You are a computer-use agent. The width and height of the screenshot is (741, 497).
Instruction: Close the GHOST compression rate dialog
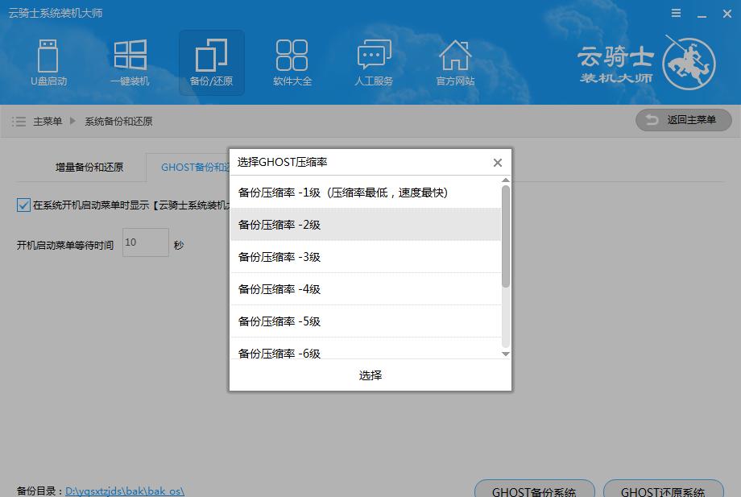497,163
